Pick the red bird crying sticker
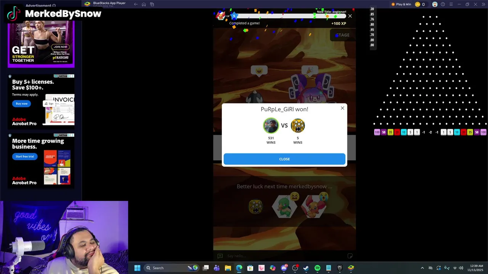 (314, 205)
